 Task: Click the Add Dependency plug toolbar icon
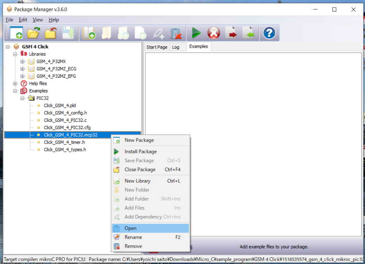coord(158,33)
